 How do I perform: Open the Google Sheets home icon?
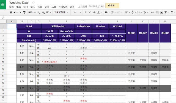pos(3,4)
